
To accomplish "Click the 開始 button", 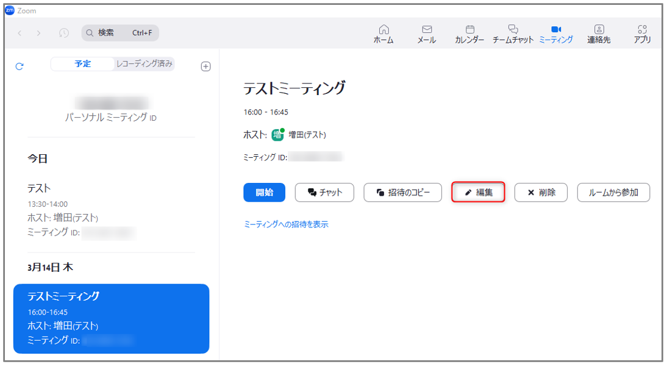I will [x=264, y=192].
